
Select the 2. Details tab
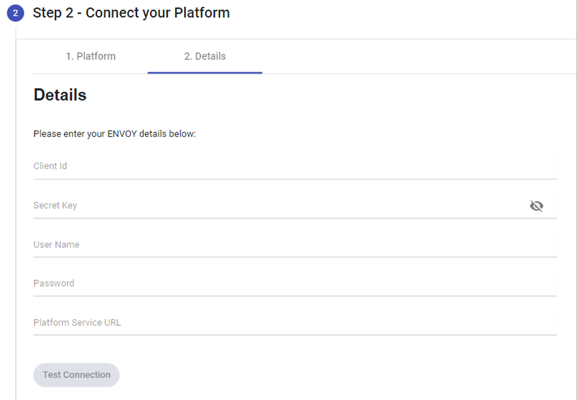click(205, 56)
